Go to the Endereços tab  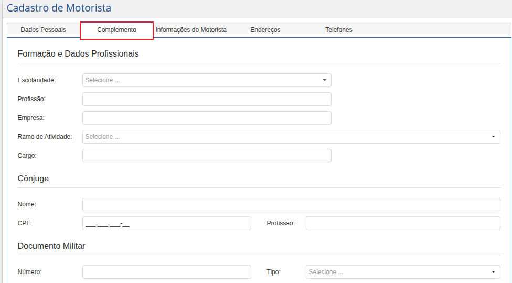pos(265,30)
